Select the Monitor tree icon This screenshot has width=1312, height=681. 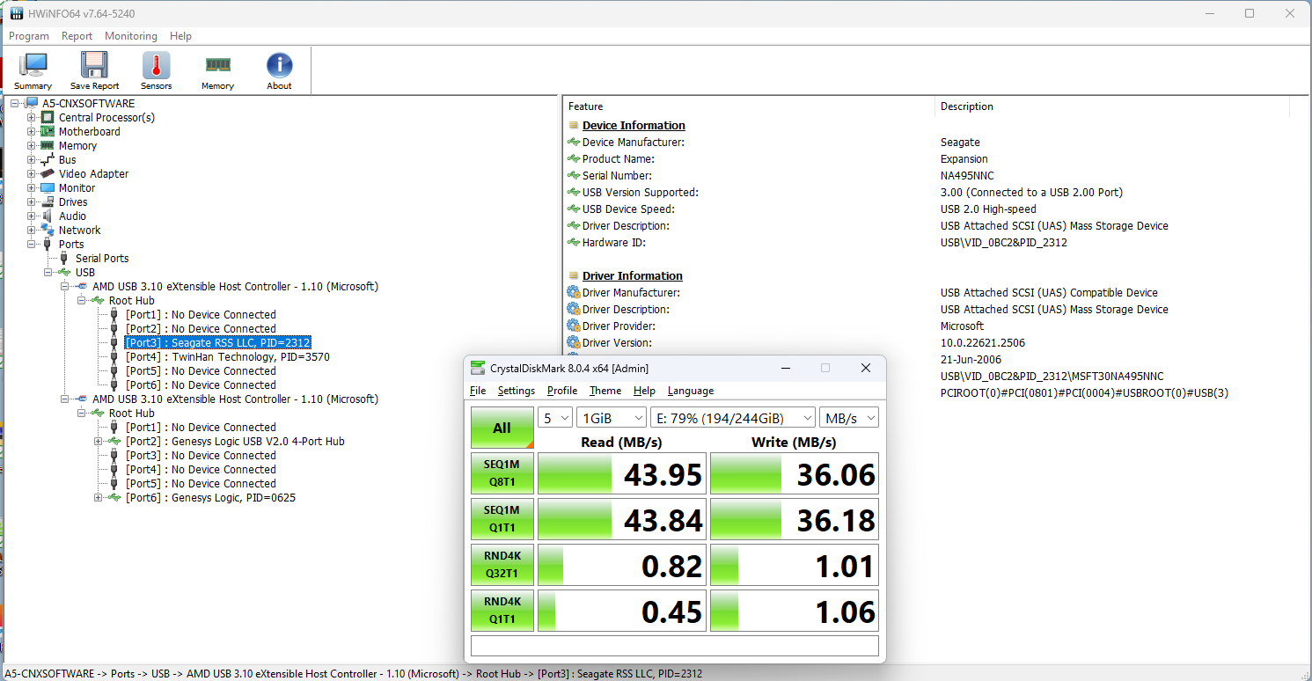(48, 187)
